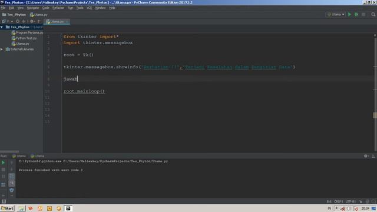The height and width of the screenshot is (212, 377).
Task: Select Python Test.py in project tree
Action: [24, 38]
